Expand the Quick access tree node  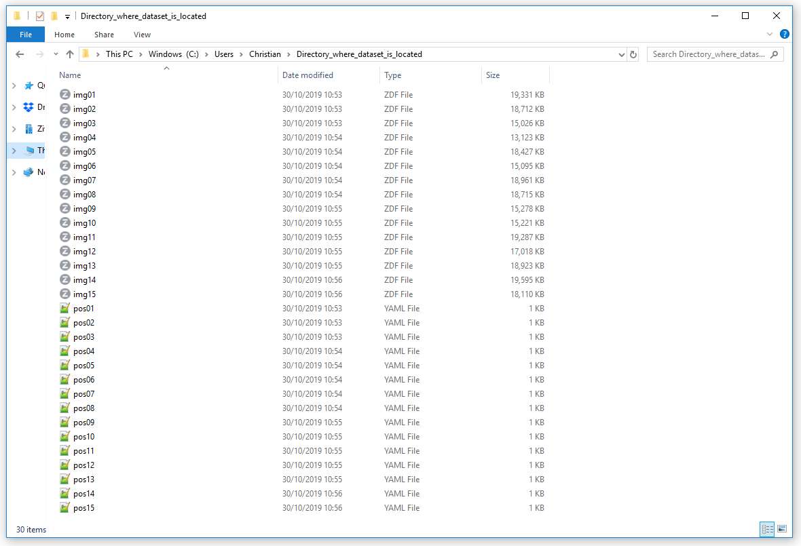[x=14, y=85]
